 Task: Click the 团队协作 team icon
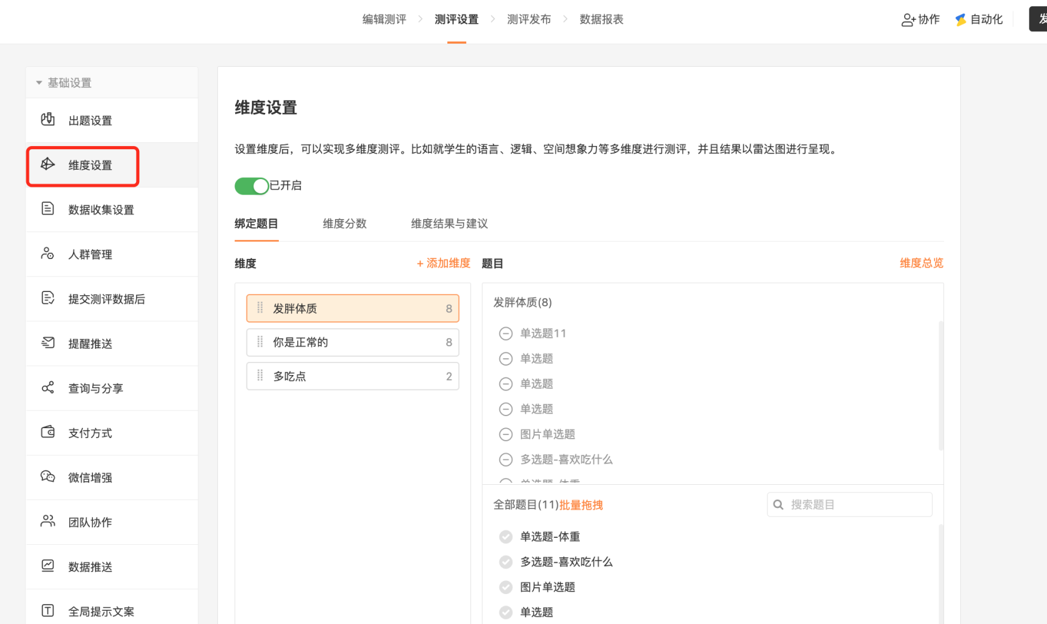coord(47,521)
